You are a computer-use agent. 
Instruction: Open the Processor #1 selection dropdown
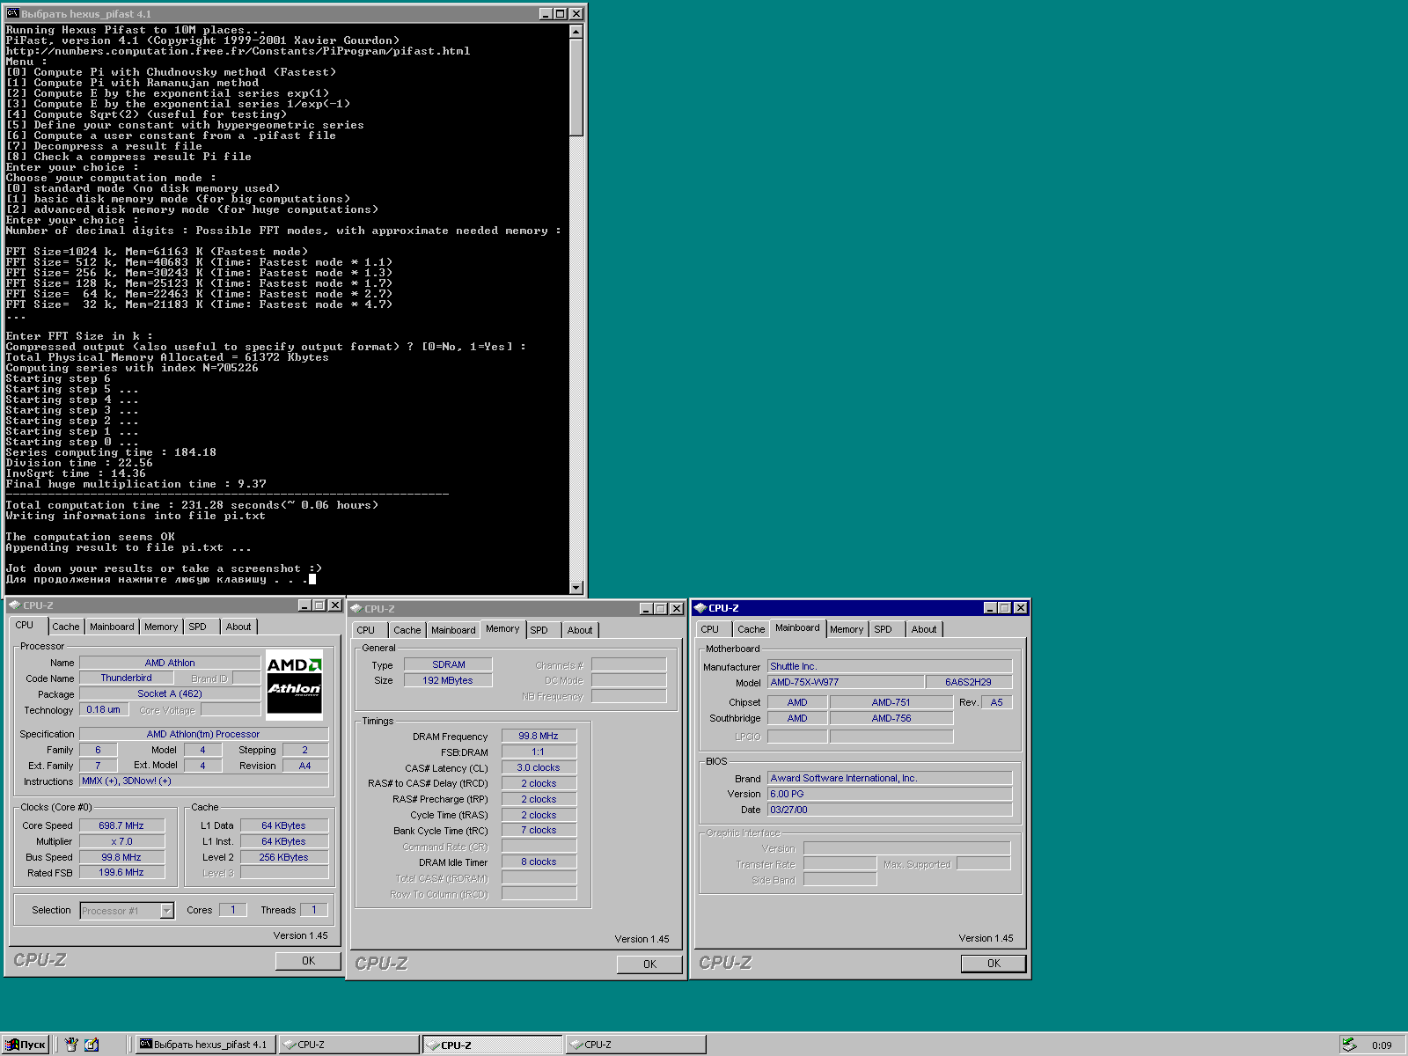[x=166, y=911]
